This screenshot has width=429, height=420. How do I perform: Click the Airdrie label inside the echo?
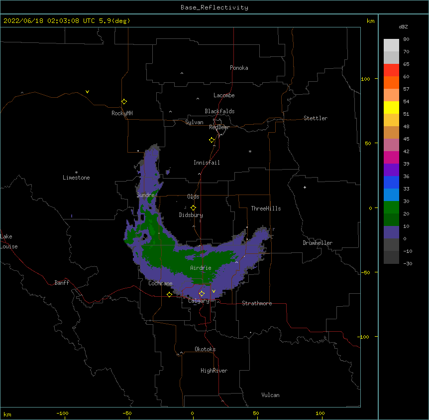coord(201,268)
